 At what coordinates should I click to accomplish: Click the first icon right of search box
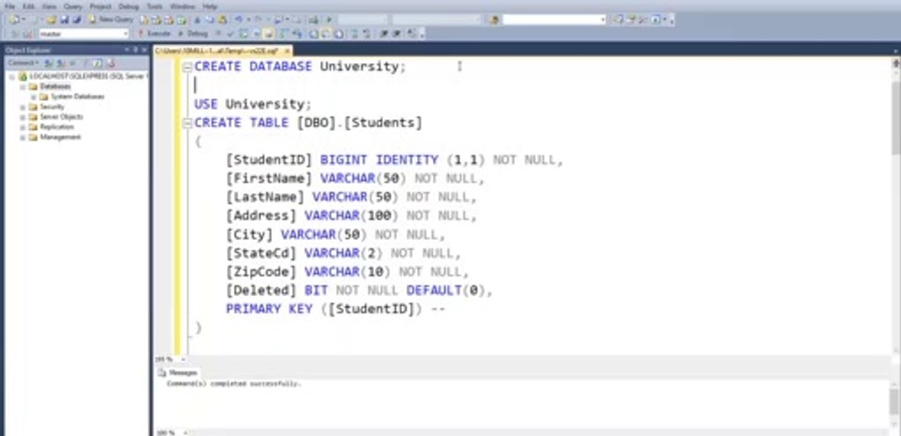[618, 19]
